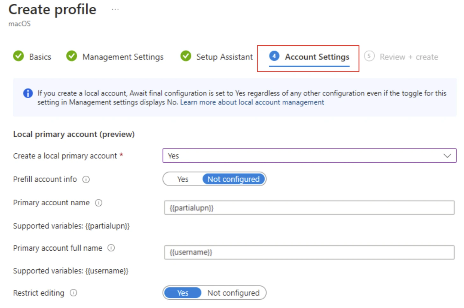Viewport: 464px width, 308px height.
Task: Click the Setup Assistant green checkmark icon
Action: [x=185, y=56]
